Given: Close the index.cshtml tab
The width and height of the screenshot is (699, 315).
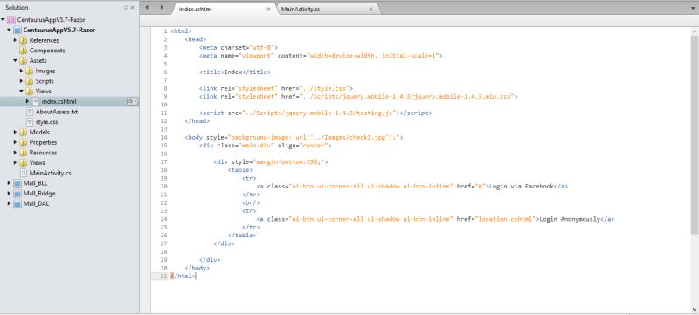Looking at the screenshot, I should click(x=268, y=9).
